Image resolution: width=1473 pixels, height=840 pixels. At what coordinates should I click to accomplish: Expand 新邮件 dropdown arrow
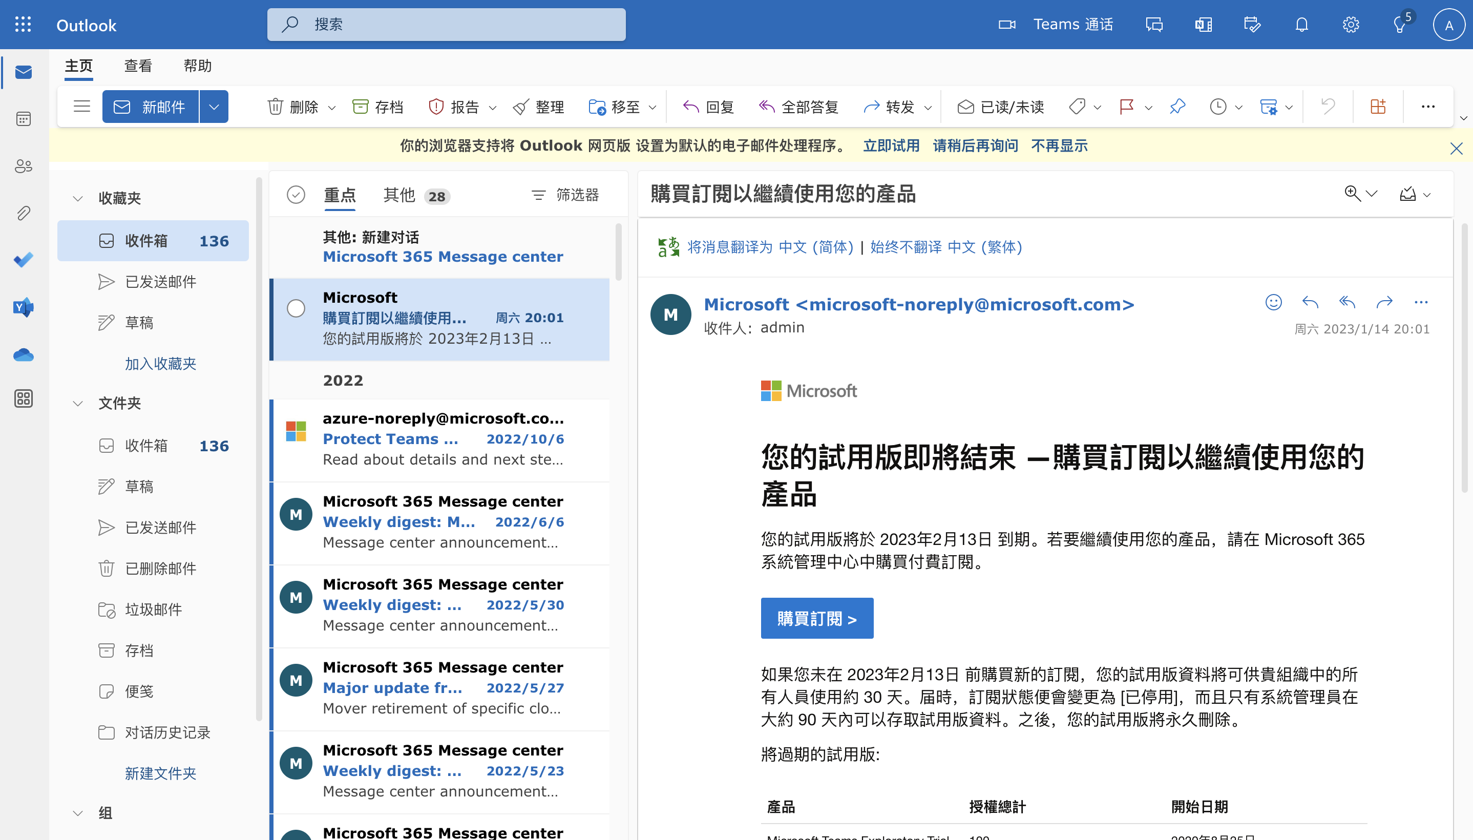[214, 107]
